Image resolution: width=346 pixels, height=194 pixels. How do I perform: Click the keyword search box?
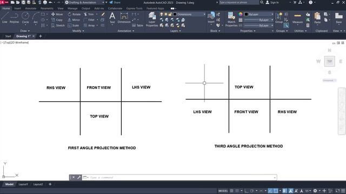pos(239,2)
